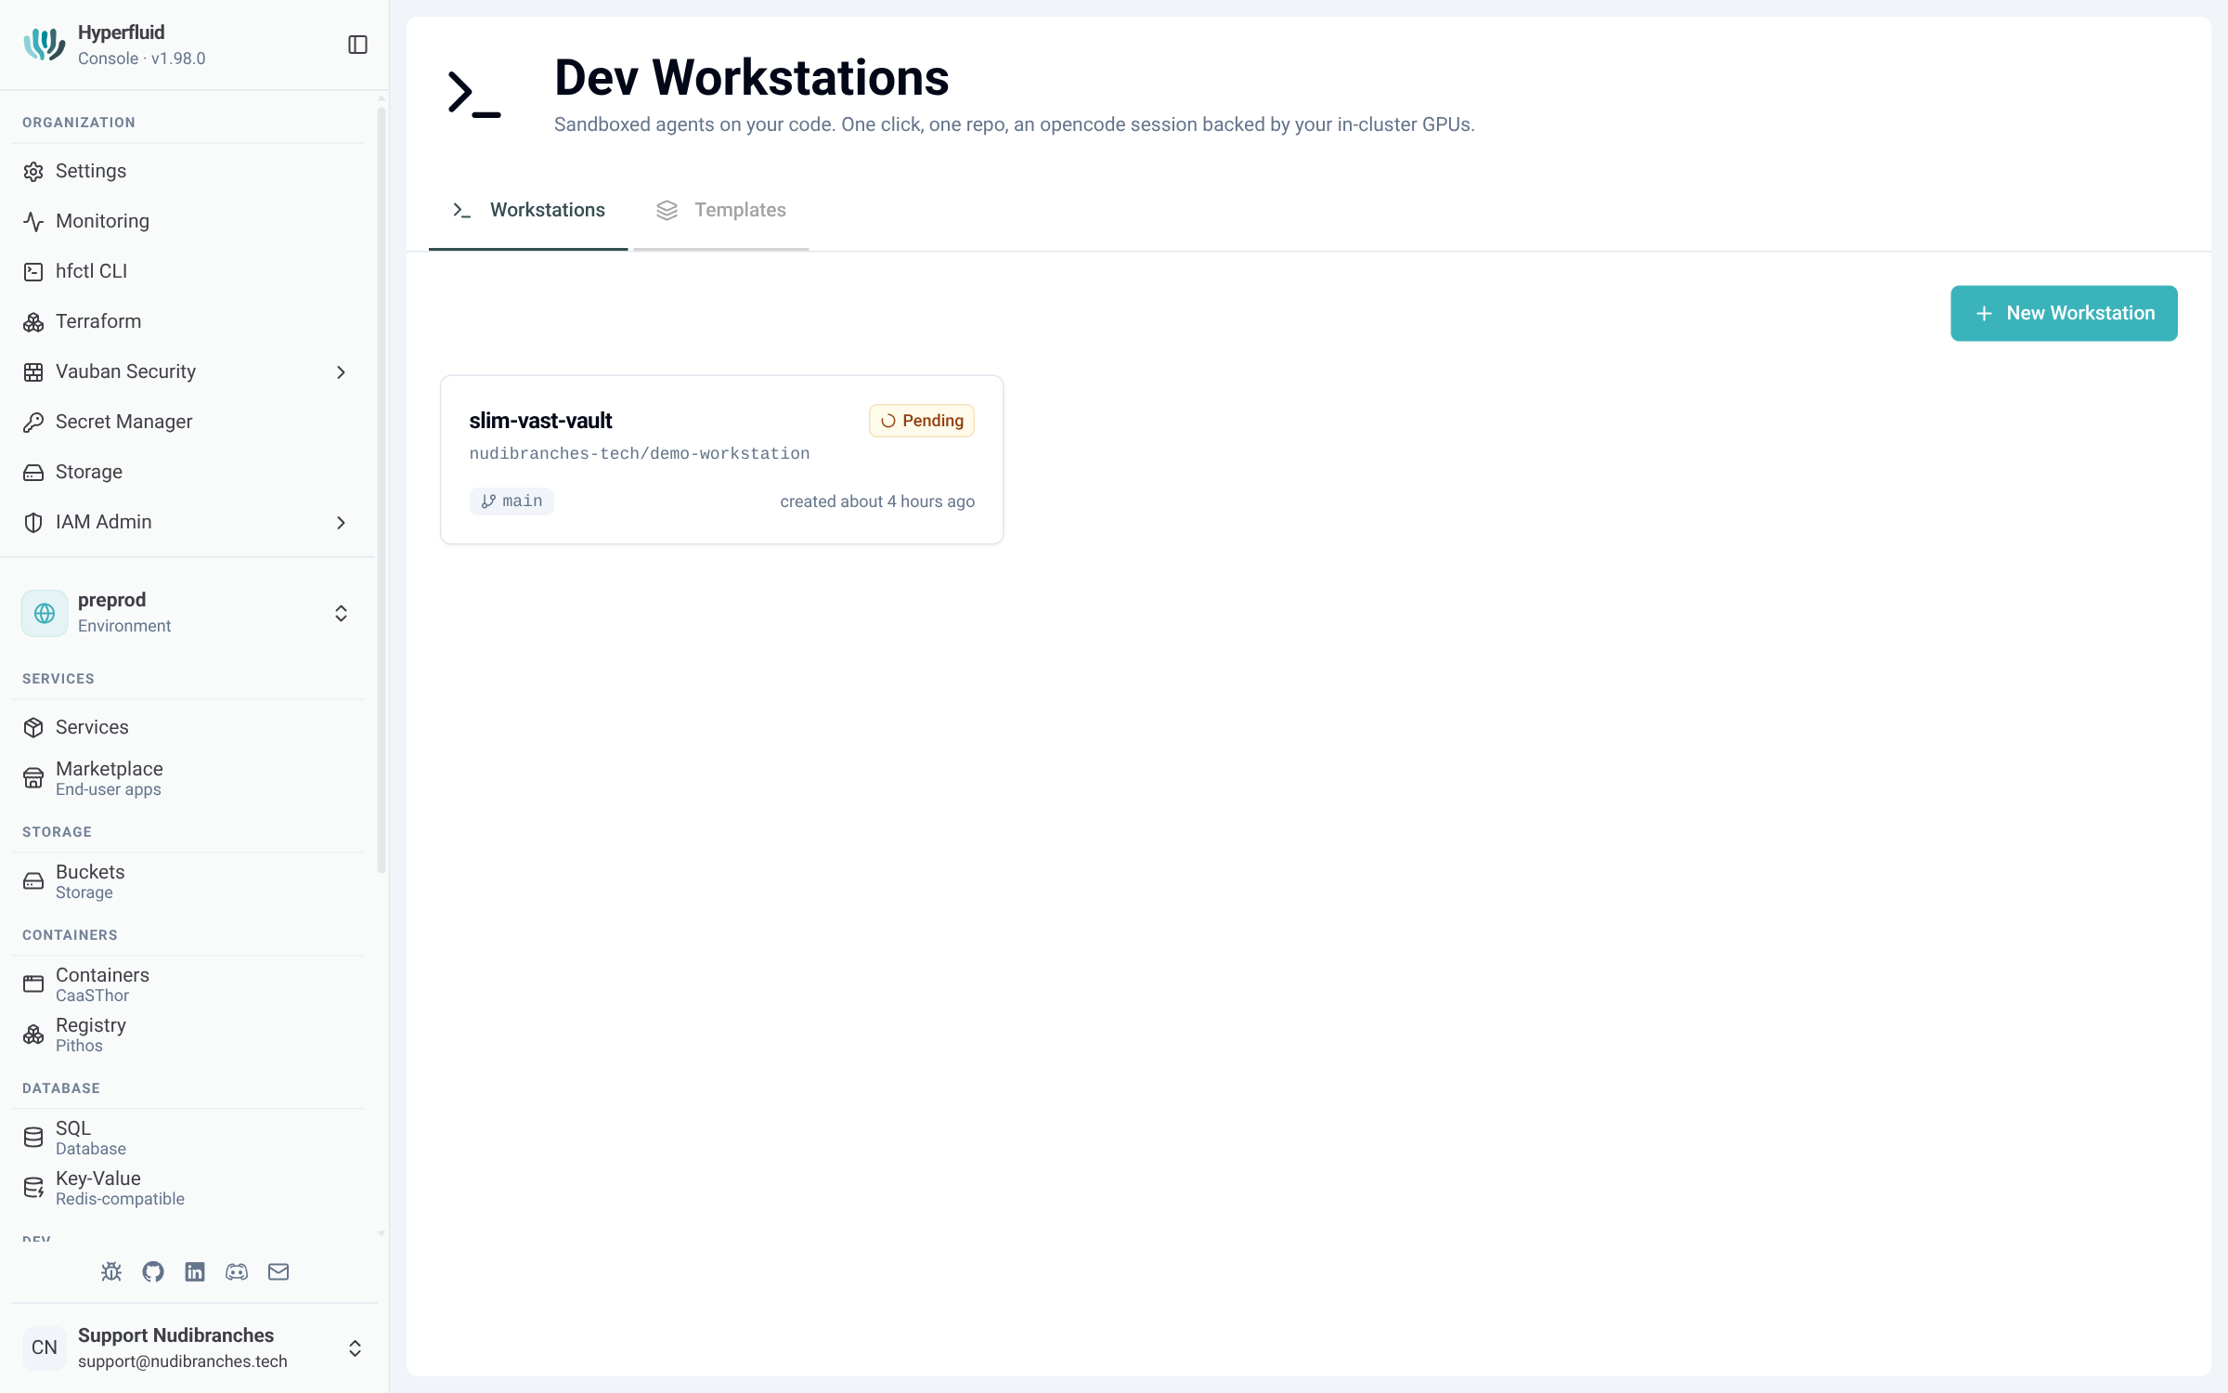Viewport: 2228px width, 1393px height.
Task: Select Terraform label in sidebar
Action: pos(98,321)
